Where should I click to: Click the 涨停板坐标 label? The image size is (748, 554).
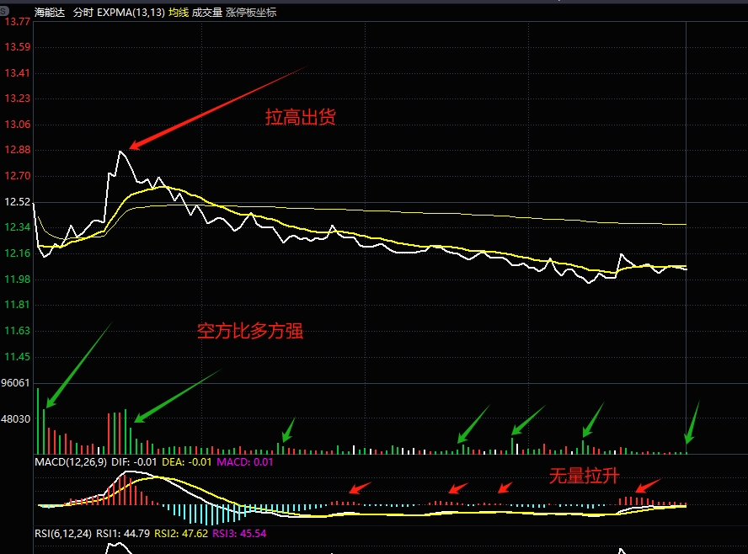(251, 13)
